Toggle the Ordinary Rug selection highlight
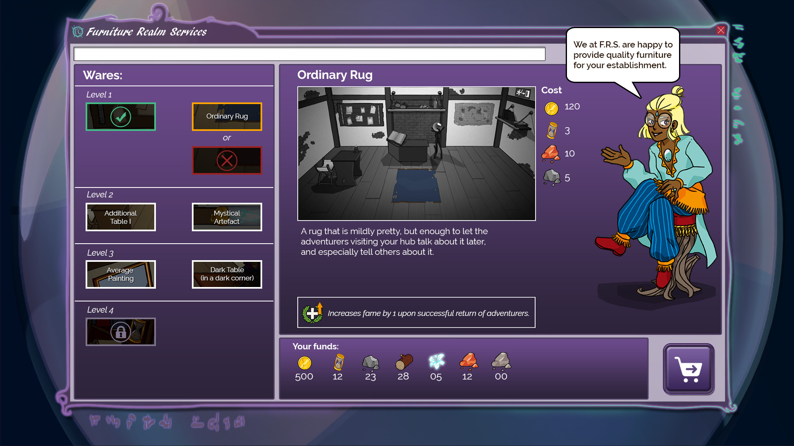This screenshot has width=794, height=446. 227,116
